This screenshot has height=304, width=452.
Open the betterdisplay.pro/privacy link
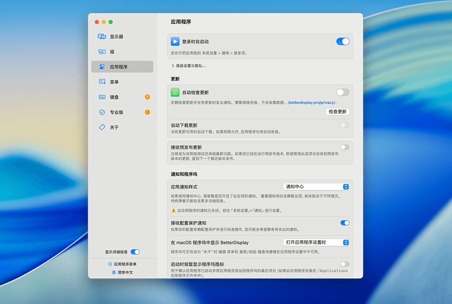pos(312,102)
